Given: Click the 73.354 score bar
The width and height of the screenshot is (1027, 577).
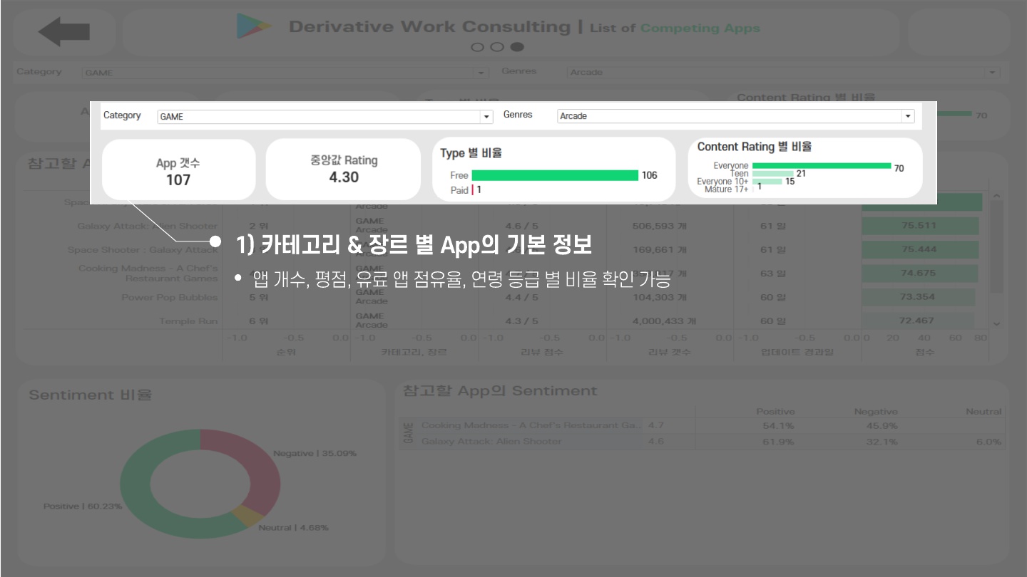Looking at the screenshot, I should point(918,297).
